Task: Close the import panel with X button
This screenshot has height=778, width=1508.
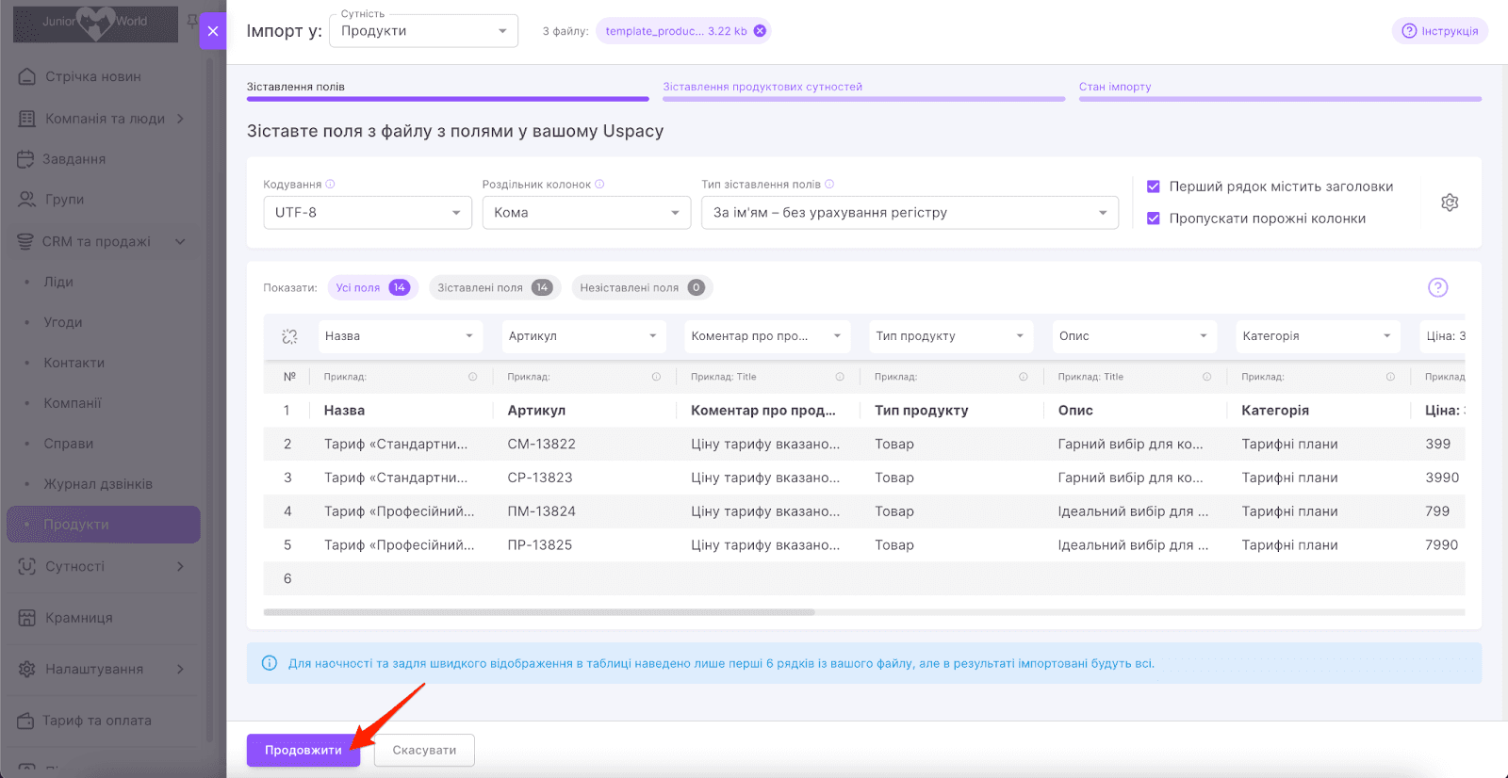Action: pyautogui.click(x=213, y=31)
